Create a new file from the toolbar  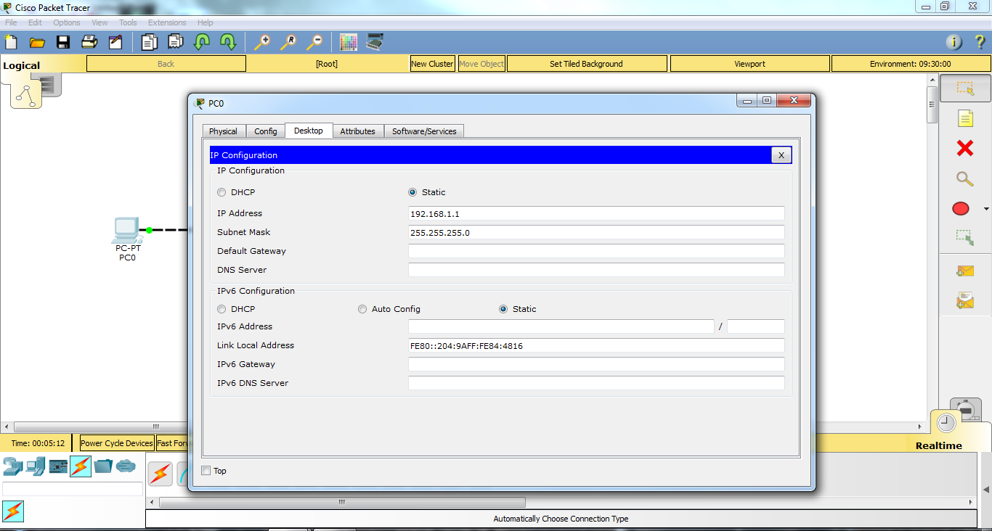pos(11,42)
